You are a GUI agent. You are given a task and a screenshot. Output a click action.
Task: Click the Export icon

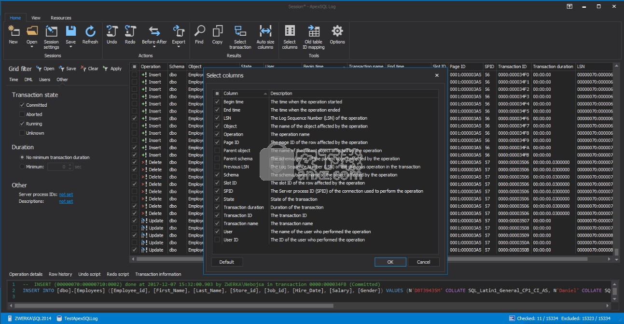pos(179,31)
